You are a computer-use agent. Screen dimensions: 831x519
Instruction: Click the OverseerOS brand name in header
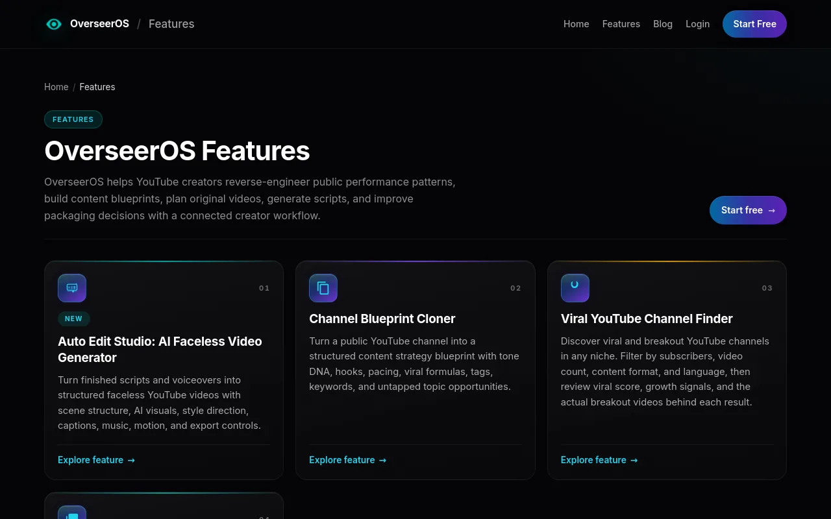coord(99,24)
